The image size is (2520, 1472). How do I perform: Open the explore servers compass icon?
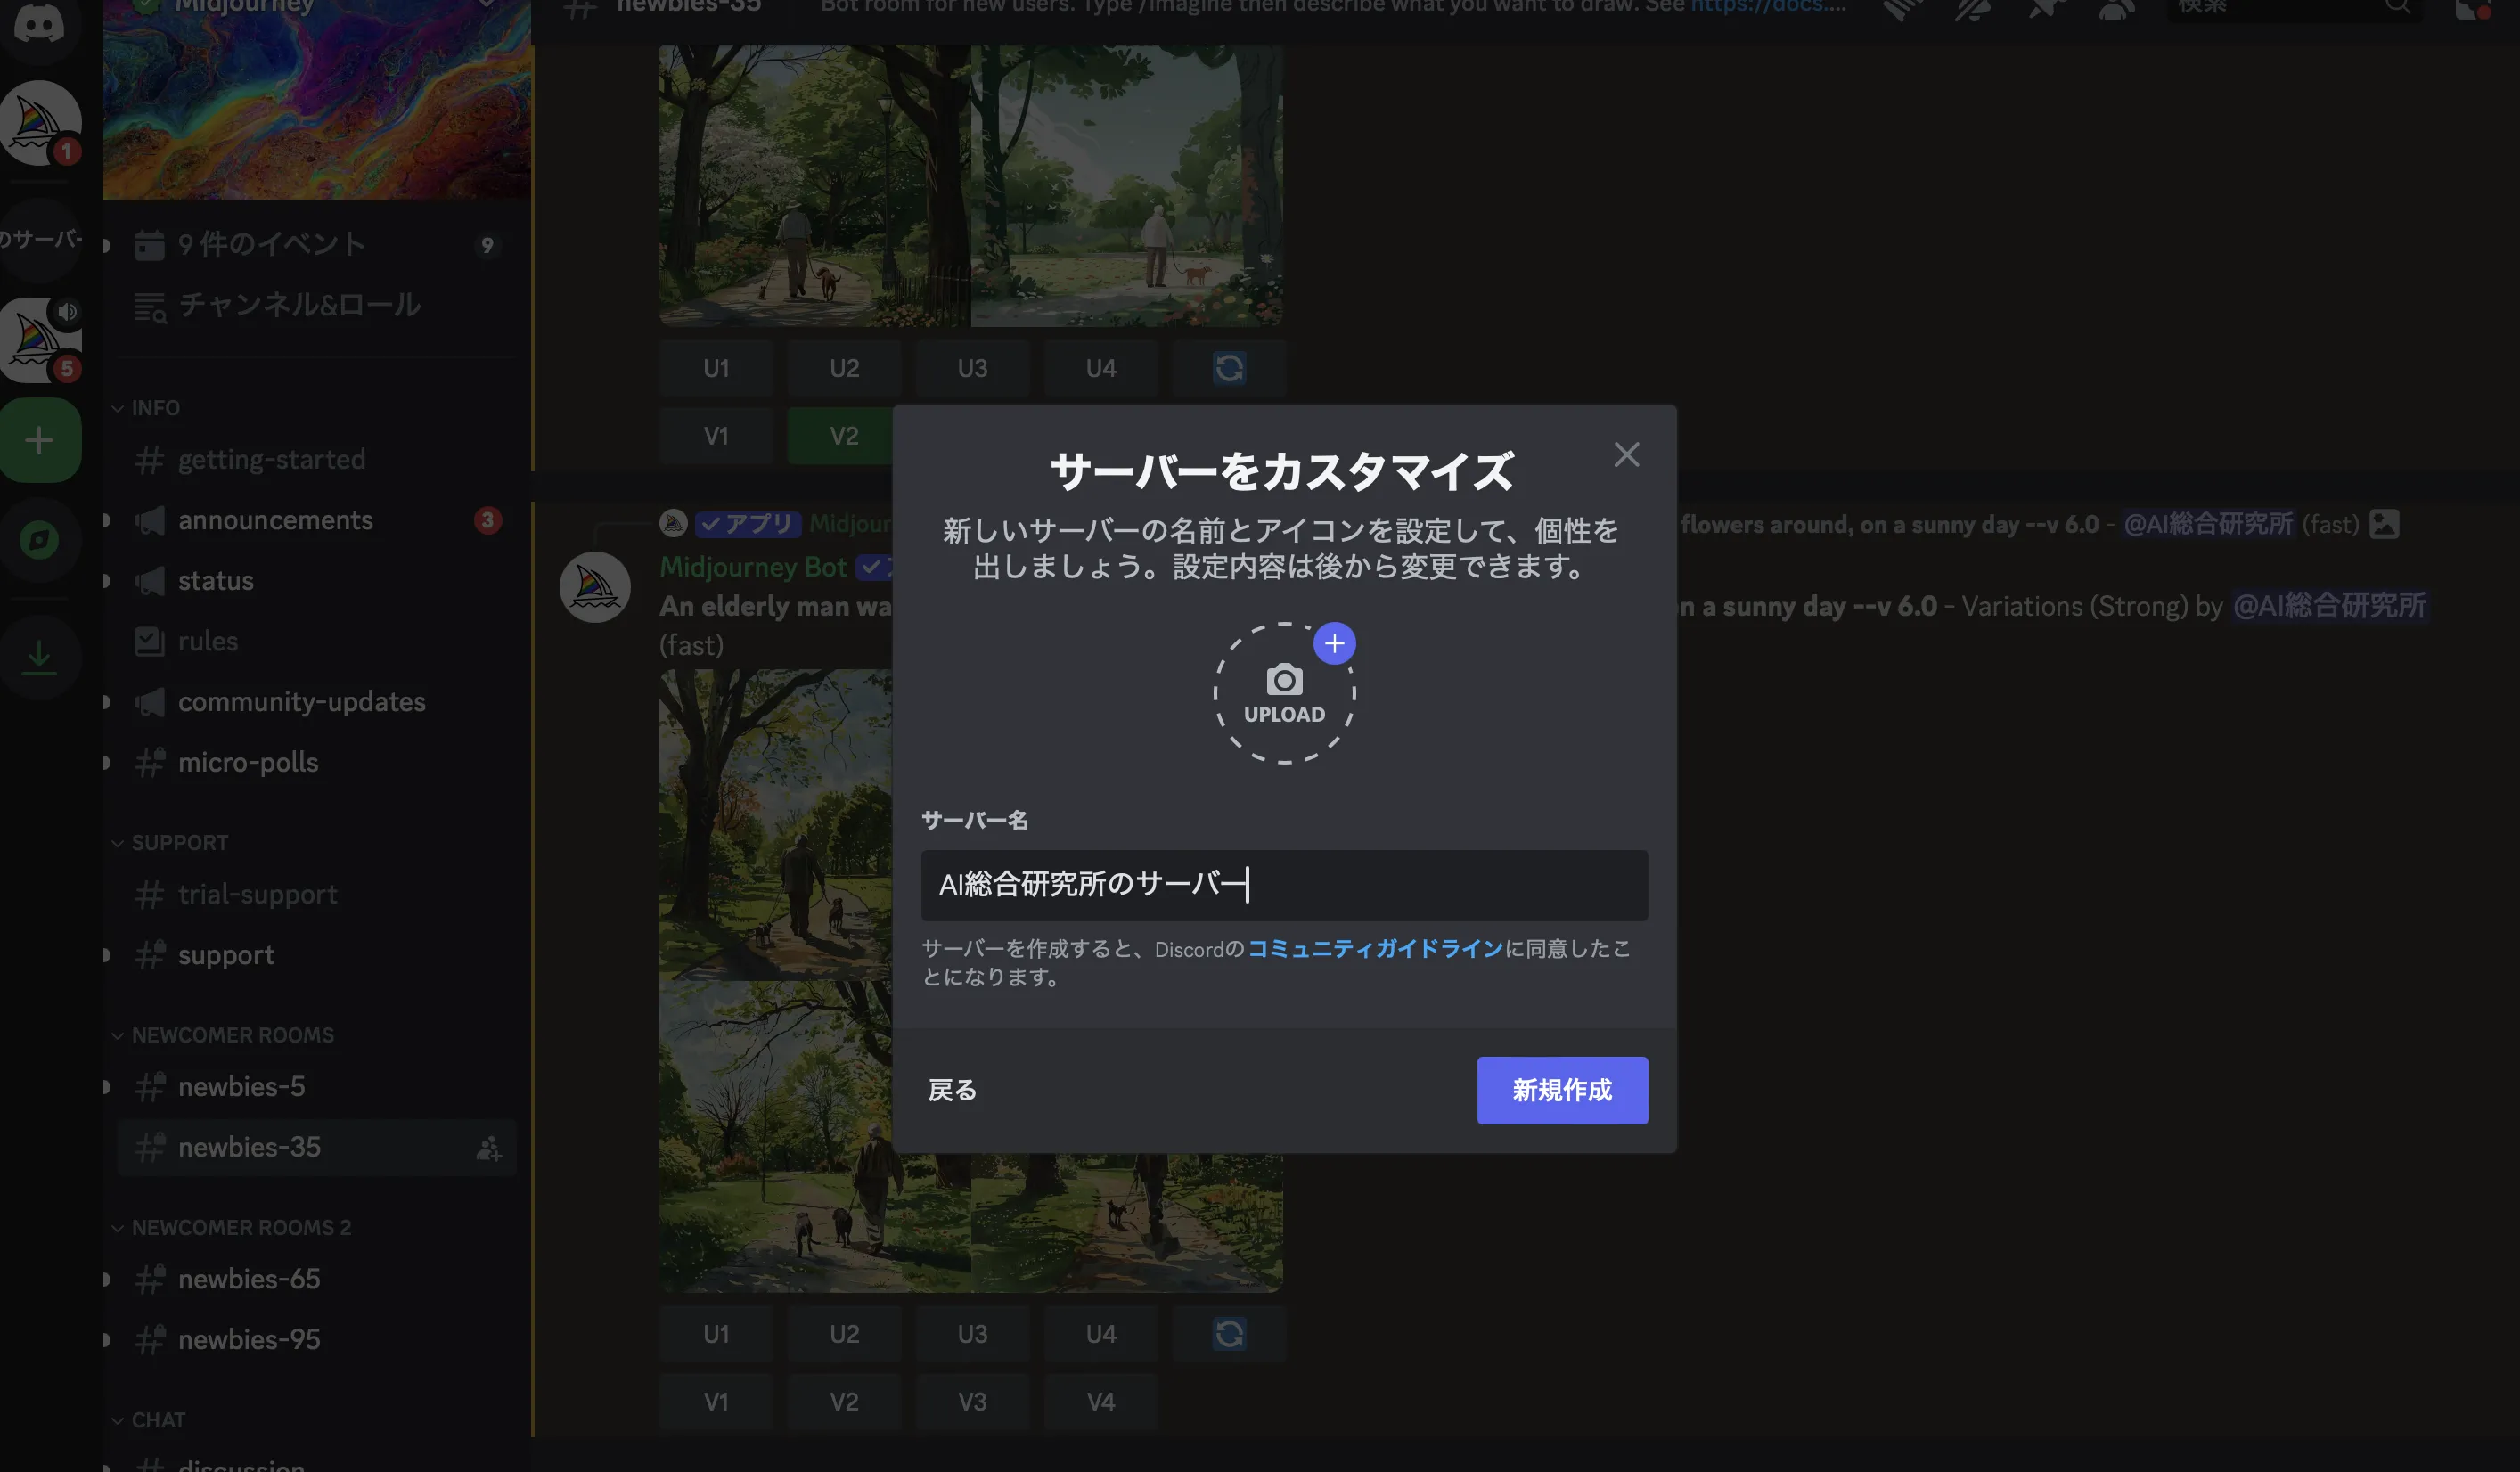coord(40,540)
